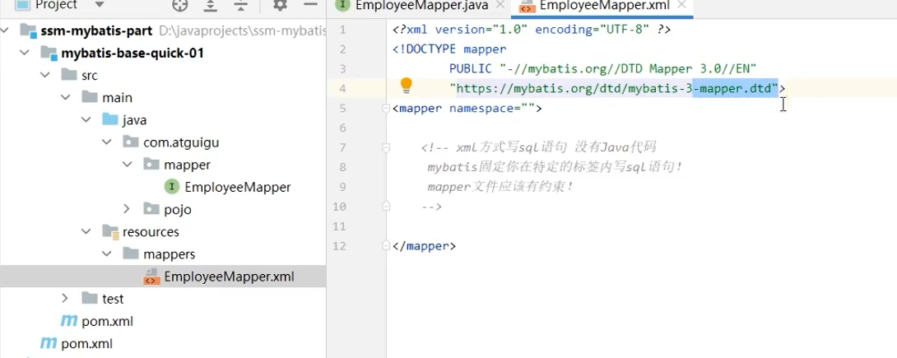Collapse the com.atguigu package chevron
This screenshot has width=897, height=358.
point(106,142)
